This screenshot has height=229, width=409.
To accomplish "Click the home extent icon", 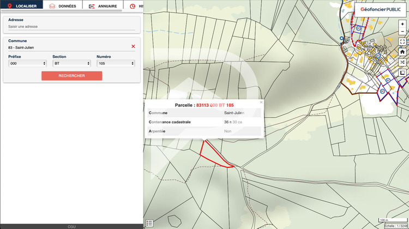I will click(x=402, y=52).
